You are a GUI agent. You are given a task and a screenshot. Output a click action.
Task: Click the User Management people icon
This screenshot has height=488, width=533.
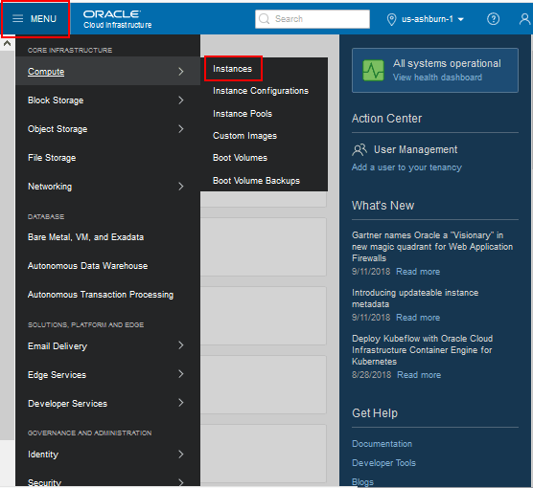[x=359, y=149]
